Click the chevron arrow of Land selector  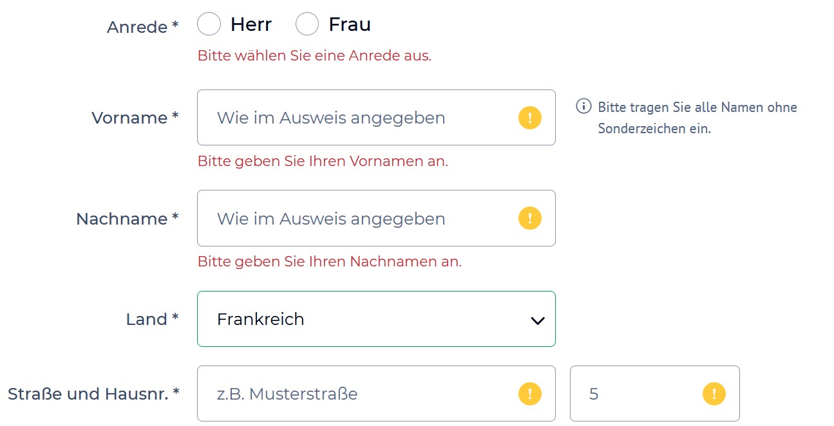tap(537, 320)
